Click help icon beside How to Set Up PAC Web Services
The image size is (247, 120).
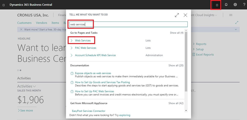pos(72,91)
